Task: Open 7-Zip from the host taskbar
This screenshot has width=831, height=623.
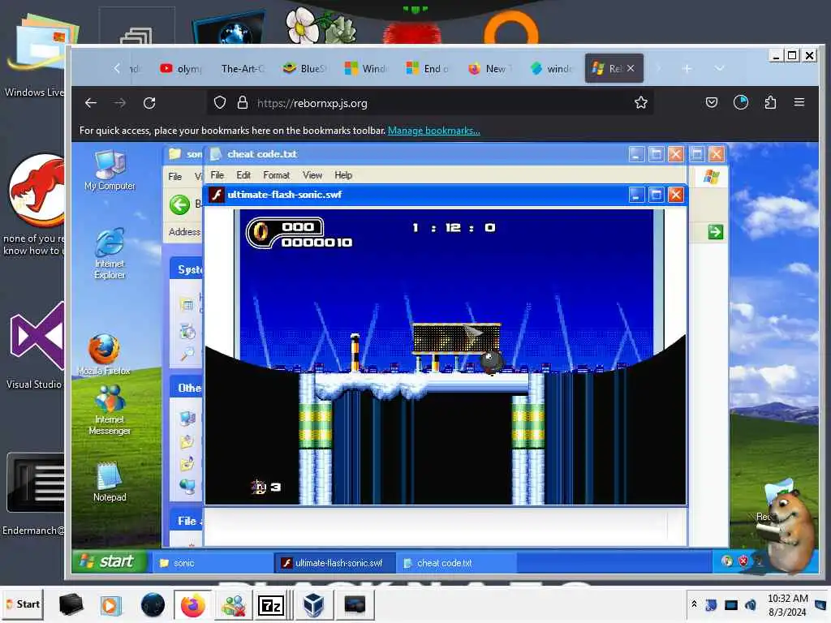Action: (271, 605)
